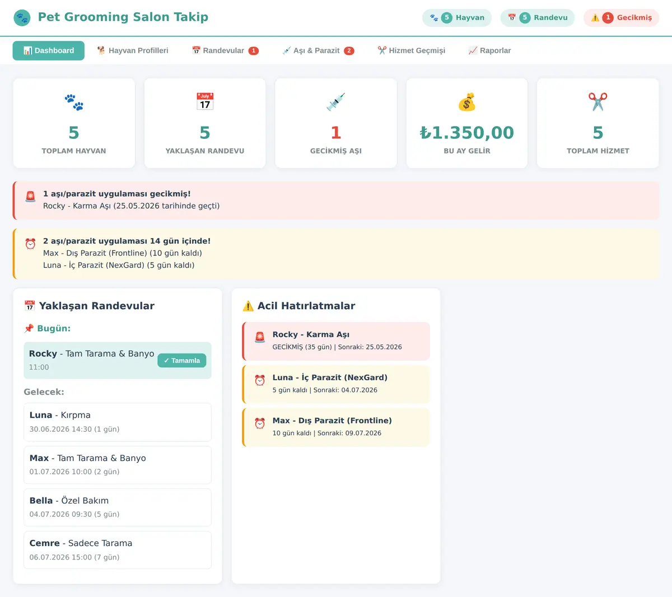Click the scissors icon on Toplam Hizmet card
The image size is (672, 597).
click(598, 102)
